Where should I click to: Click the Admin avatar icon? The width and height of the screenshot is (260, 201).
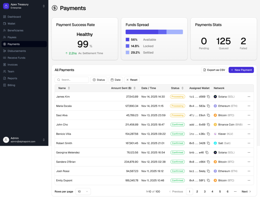pos(6,140)
